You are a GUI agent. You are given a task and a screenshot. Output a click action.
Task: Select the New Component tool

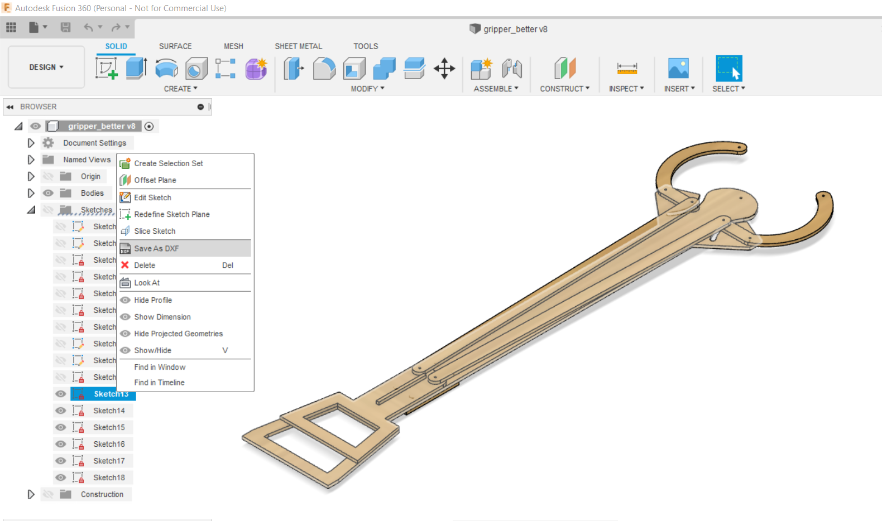tap(481, 69)
